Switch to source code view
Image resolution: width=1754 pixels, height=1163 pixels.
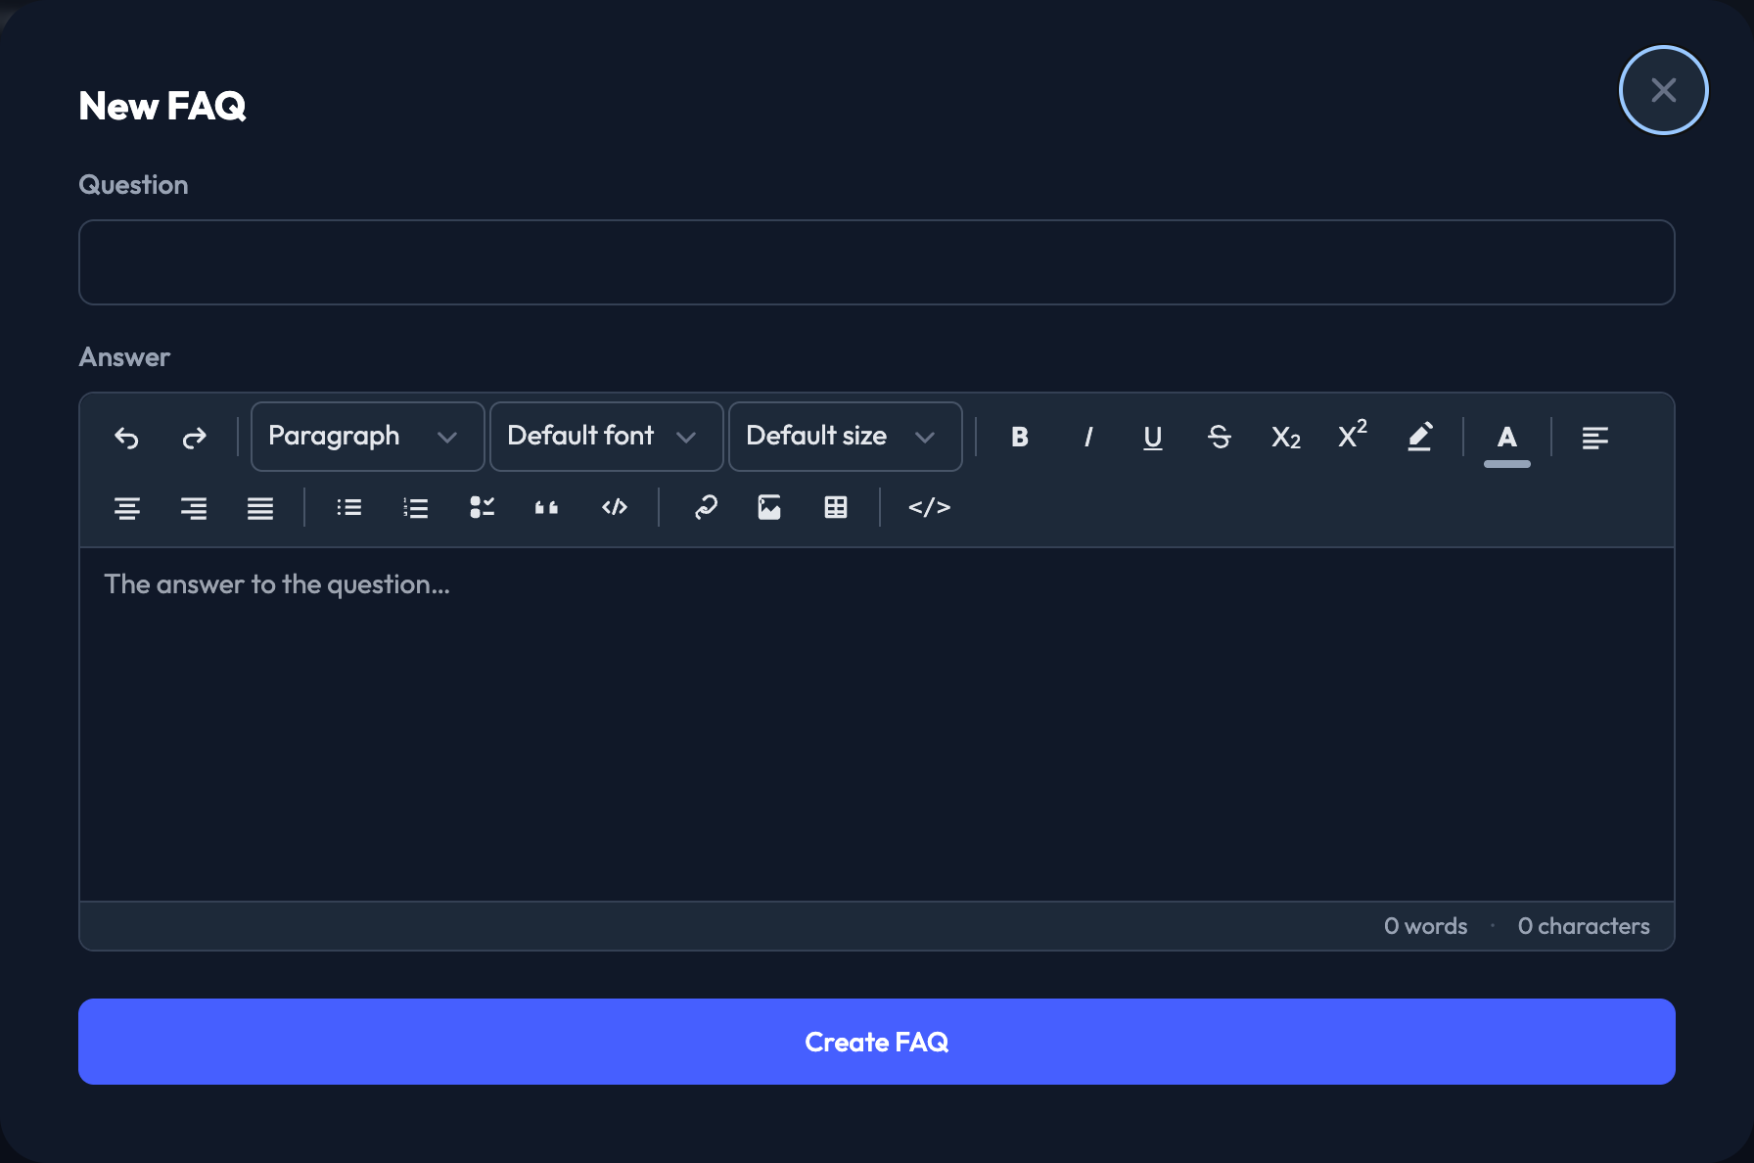tap(930, 507)
